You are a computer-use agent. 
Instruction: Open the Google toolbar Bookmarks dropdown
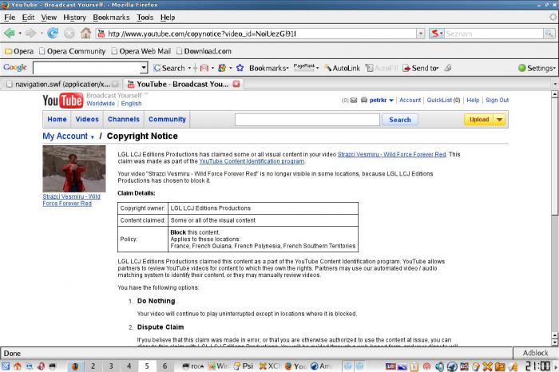click(269, 68)
